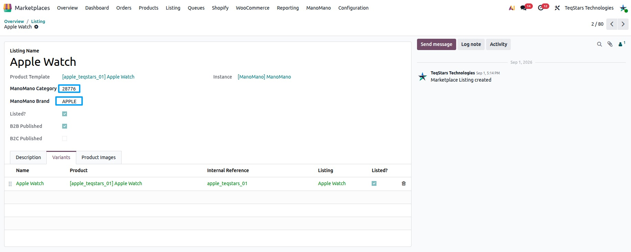
Task: Open the Product Template dropdown field
Action: tap(98, 77)
